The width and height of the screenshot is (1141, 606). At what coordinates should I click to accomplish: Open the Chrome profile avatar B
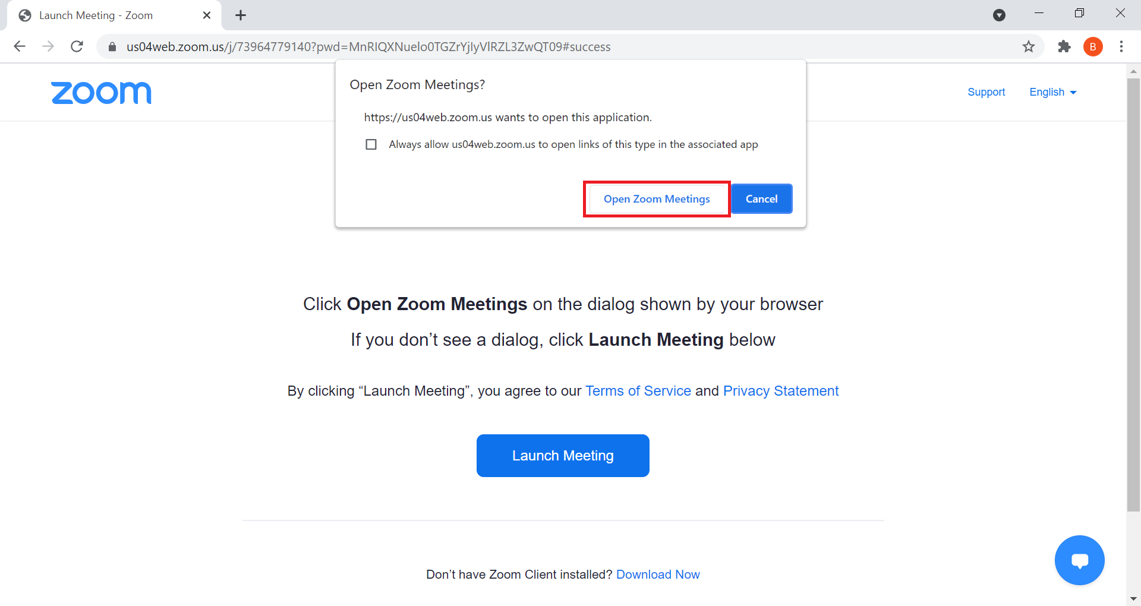(1092, 46)
